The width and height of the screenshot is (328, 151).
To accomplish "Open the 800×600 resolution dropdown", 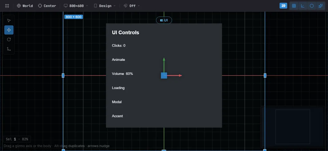I will [76, 6].
